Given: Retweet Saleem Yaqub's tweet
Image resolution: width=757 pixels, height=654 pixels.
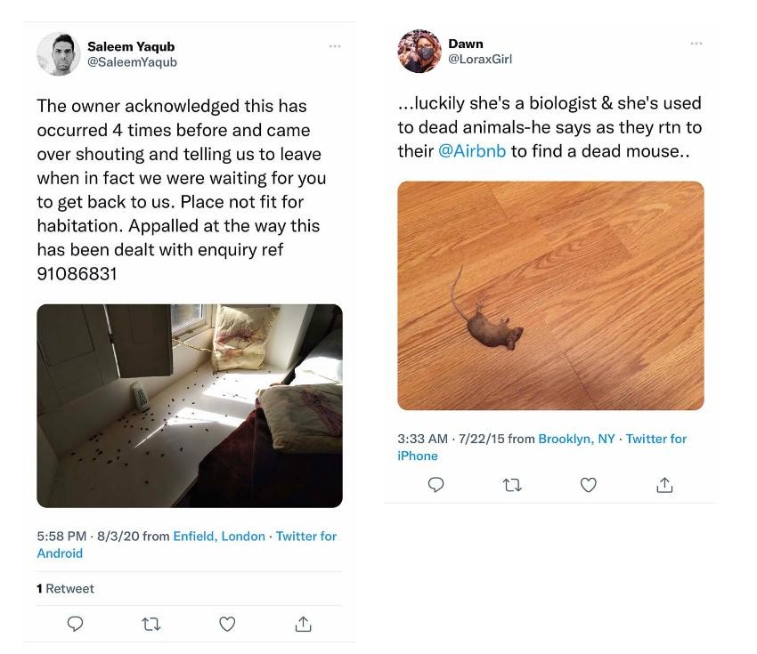Looking at the screenshot, I should click(151, 624).
